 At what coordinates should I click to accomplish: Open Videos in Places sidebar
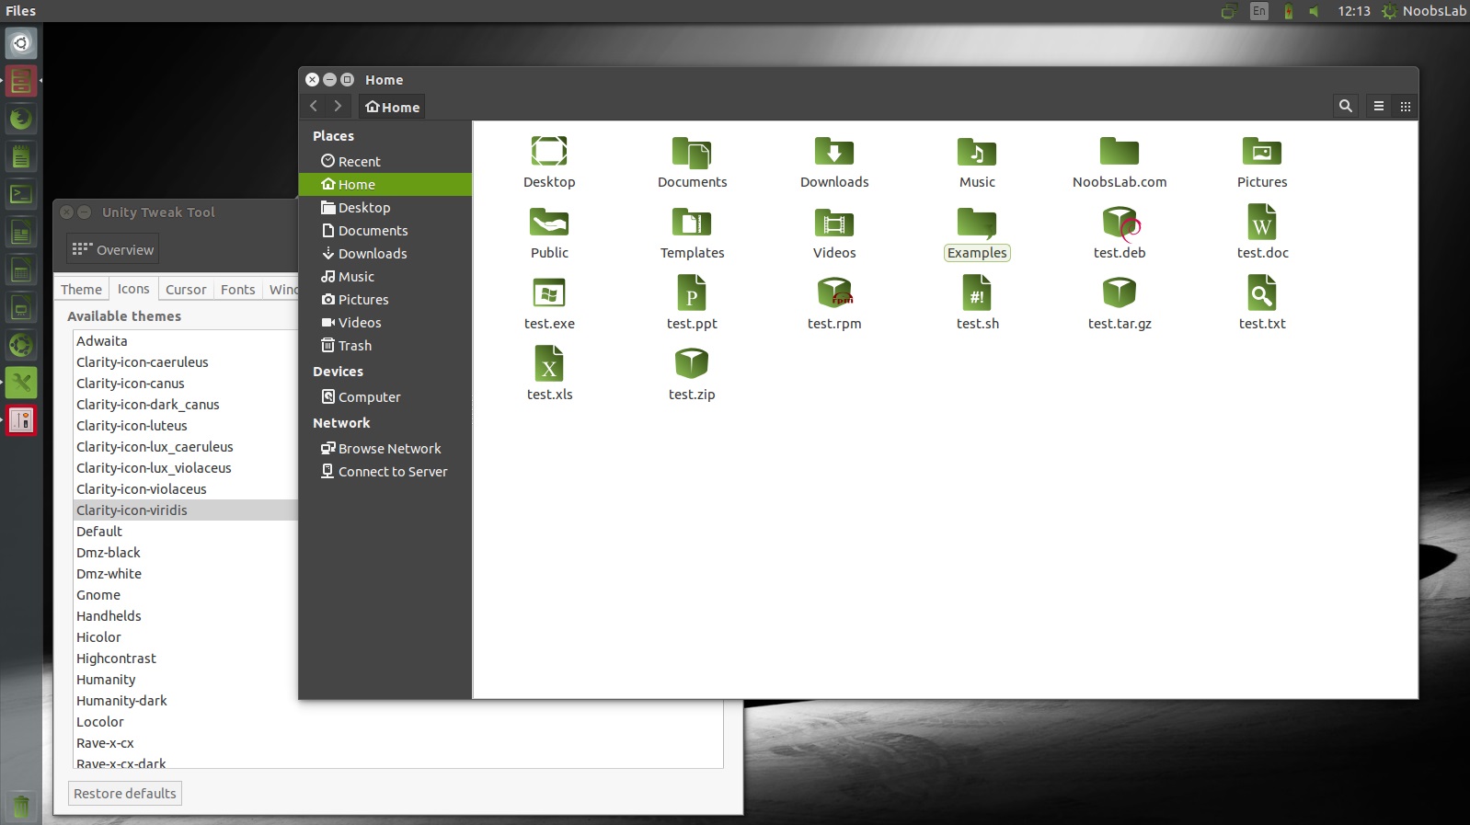[x=385, y=322]
